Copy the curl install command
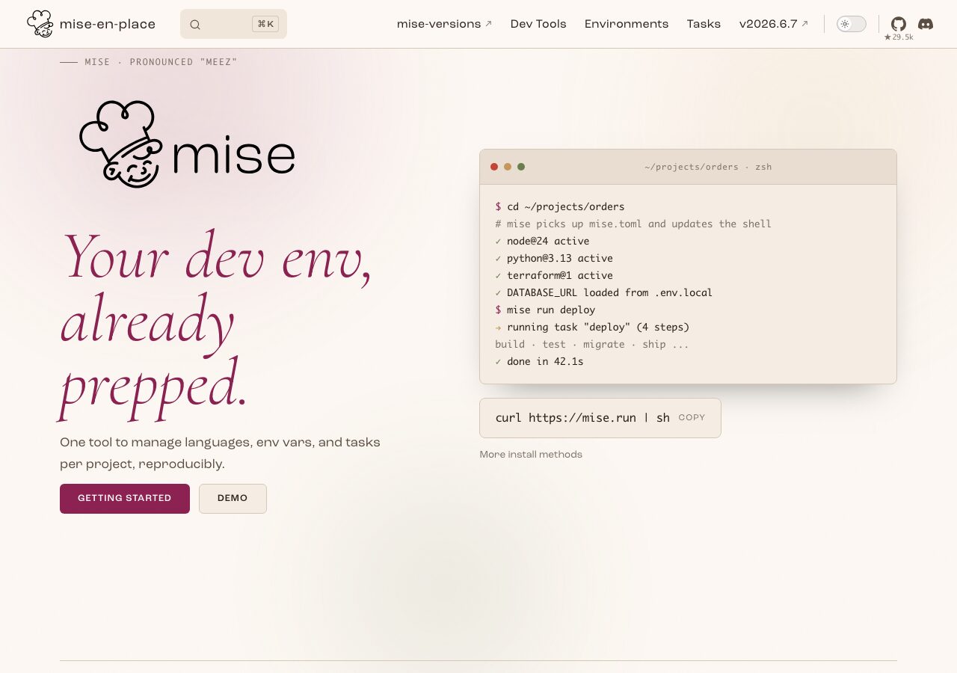The height and width of the screenshot is (673, 957). (692, 418)
